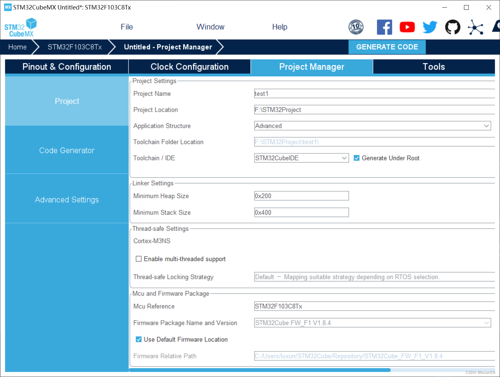The image size is (500, 377).
Task: Switch to the Tools tab
Action: click(x=434, y=67)
